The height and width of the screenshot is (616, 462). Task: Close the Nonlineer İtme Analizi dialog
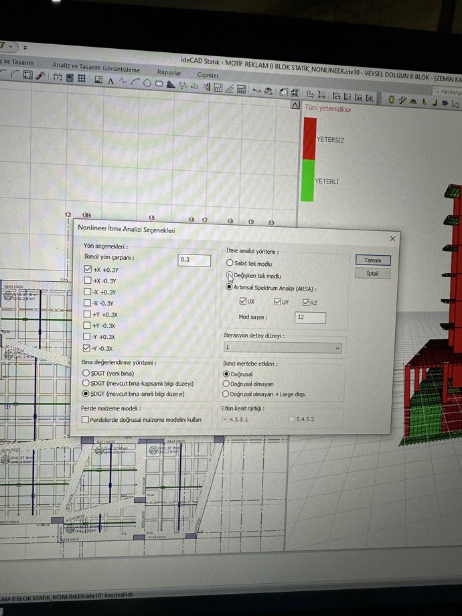[x=392, y=238]
